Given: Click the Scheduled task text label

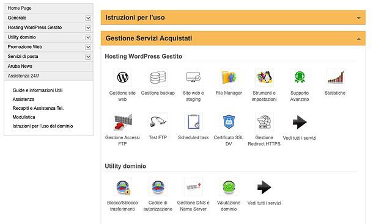Looking at the screenshot, I should pyautogui.click(x=193, y=137).
